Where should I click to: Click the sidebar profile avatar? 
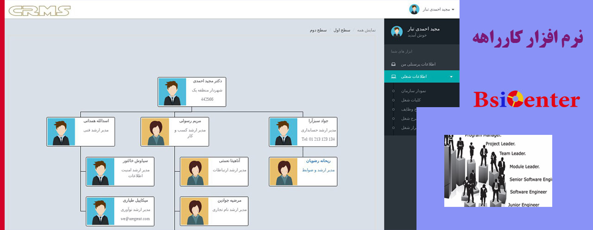[x=397, y=31]
